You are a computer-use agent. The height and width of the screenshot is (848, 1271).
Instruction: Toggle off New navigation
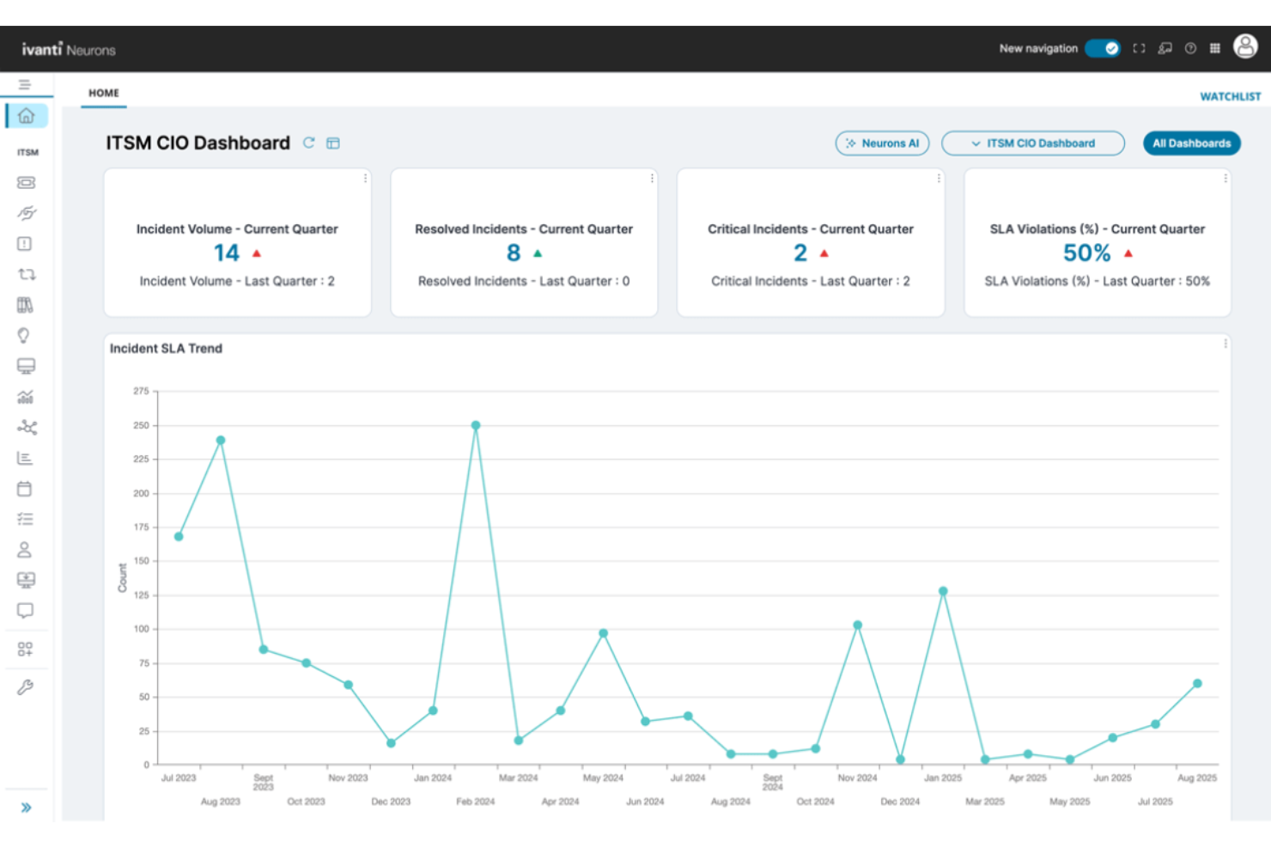(x=1102, y=49)
